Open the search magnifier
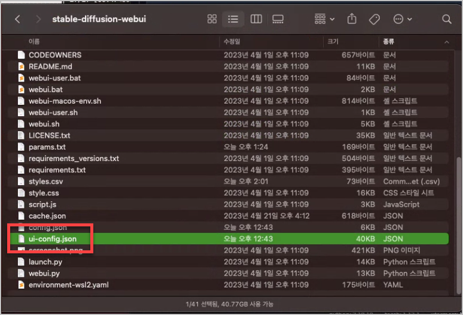 446,19
